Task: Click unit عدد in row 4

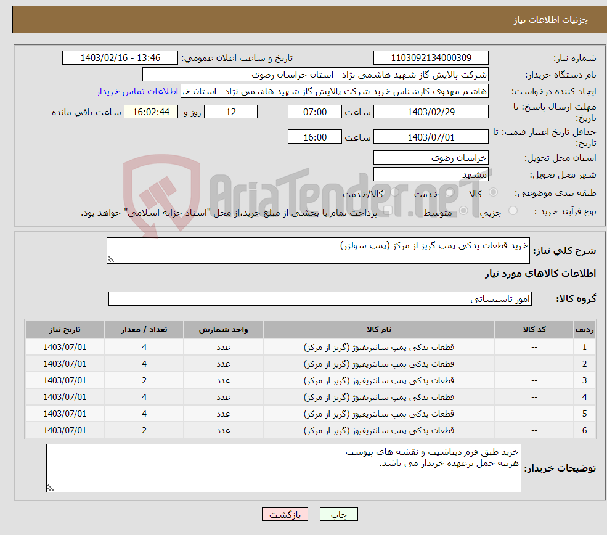Action: [223, 397]
